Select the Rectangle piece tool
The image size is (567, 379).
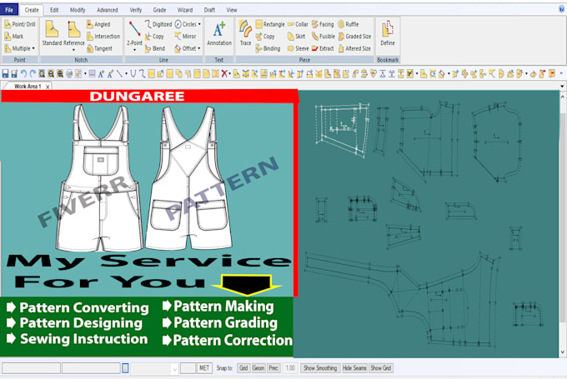tap(270, 24)
